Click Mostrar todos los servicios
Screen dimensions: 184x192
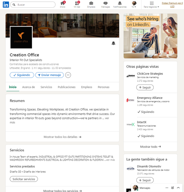coord(62,190)
